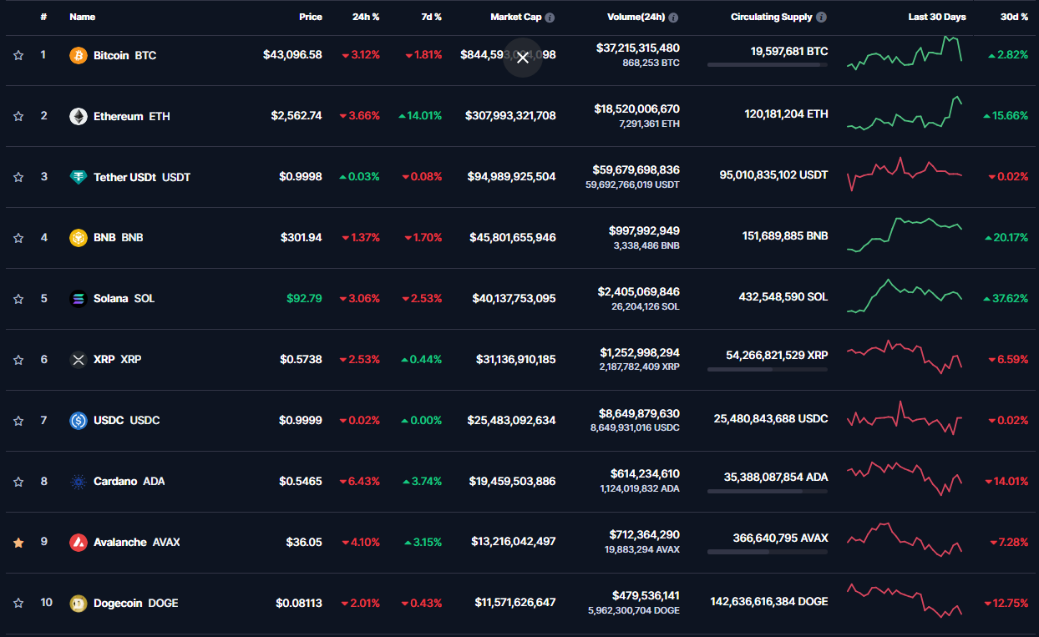The image size is (1039, 637).
Task: Open the Market Cap info icon
Action: click(x=550, y=17)
